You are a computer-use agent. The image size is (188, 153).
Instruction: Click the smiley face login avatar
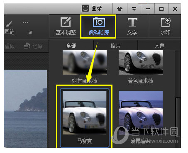coord(85,8)
